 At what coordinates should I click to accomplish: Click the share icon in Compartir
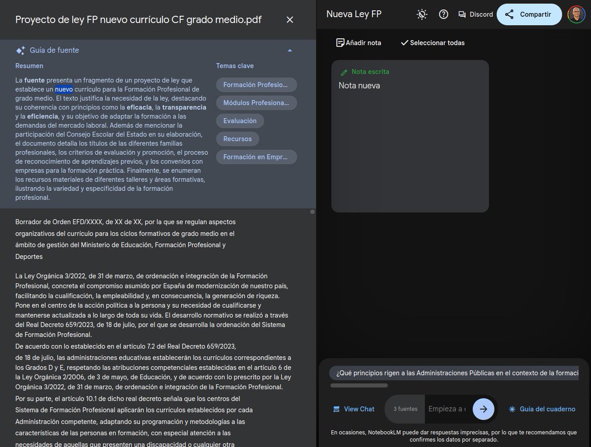509,14
